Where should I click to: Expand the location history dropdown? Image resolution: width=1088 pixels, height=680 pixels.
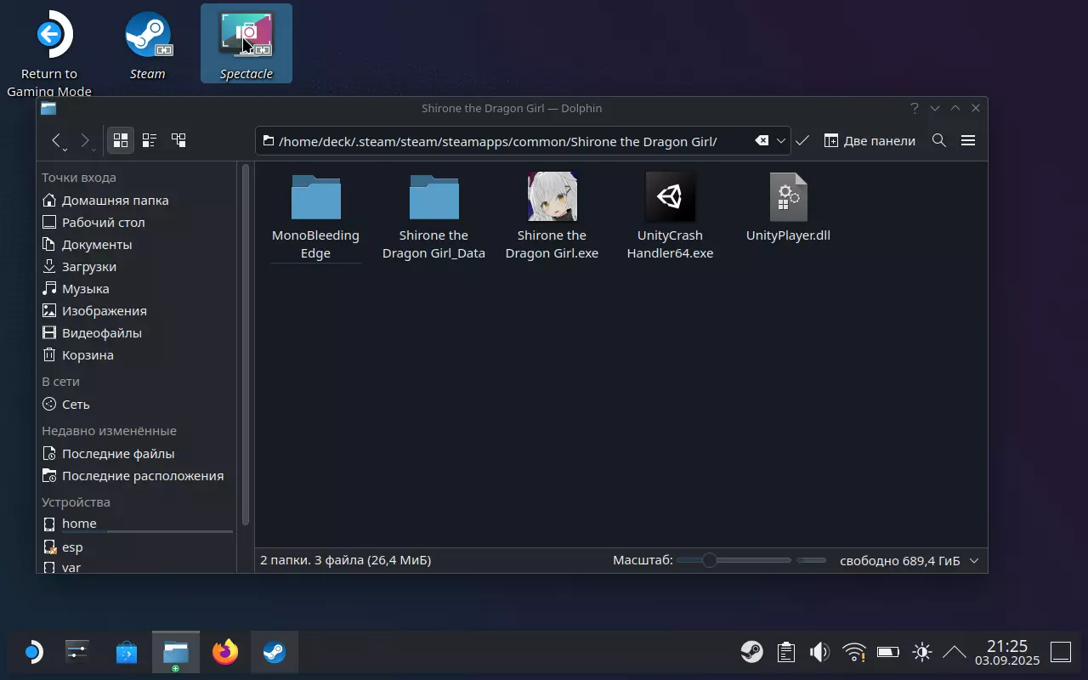(x=781, y=141)
